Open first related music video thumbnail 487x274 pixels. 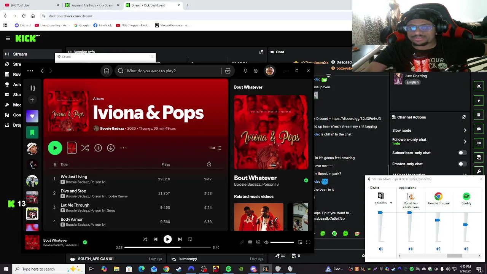(x=259, y=217)
